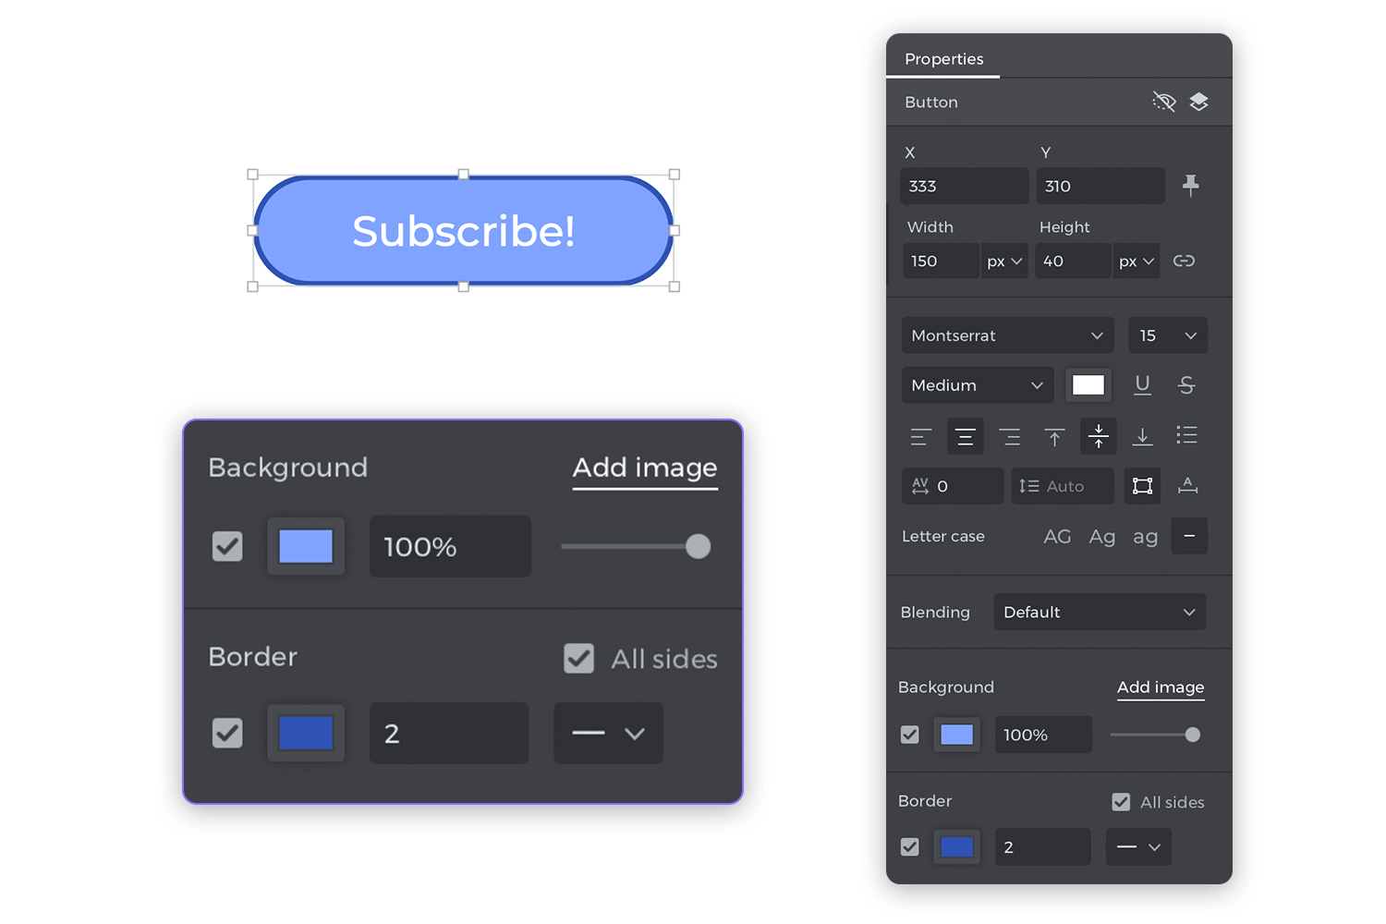The height and width of the screenshot is (924, 1386).
Task: Click the Height field showing 40
Action: (x=1073, y=261)
